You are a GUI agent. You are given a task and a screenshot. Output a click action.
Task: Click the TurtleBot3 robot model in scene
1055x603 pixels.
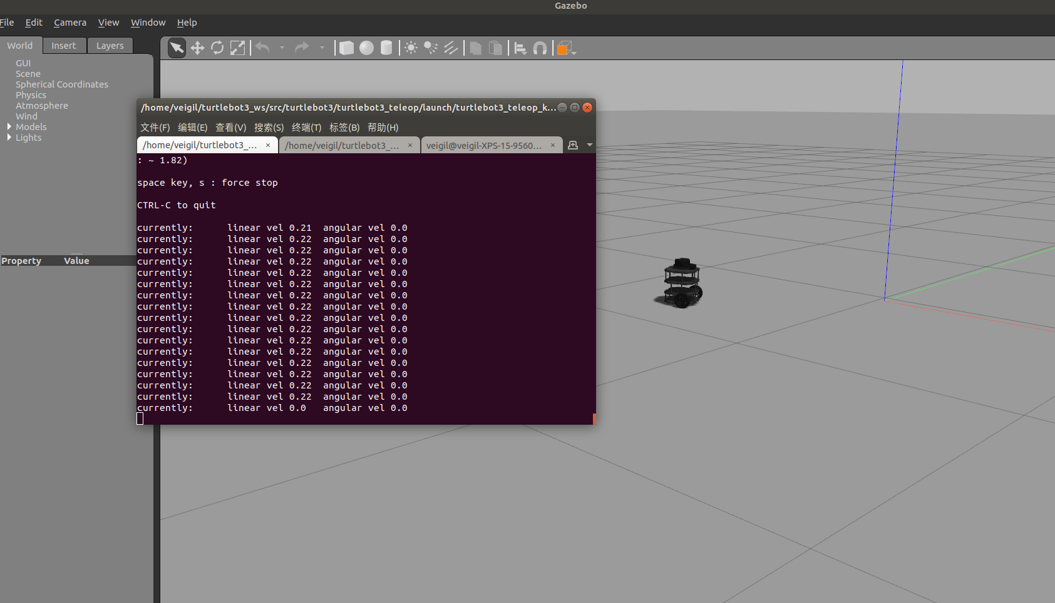pos(682,283)
